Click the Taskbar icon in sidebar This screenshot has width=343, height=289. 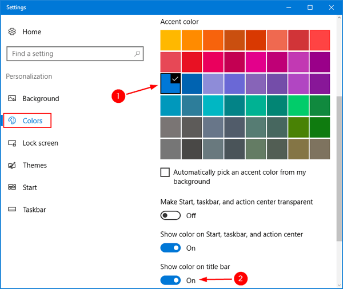(12, 210)
